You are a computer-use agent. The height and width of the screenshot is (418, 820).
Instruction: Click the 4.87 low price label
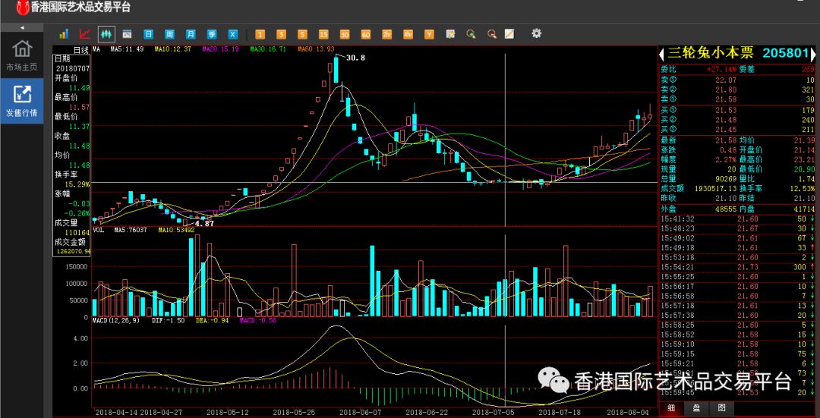pyautogui.click(x=204, y=223)
